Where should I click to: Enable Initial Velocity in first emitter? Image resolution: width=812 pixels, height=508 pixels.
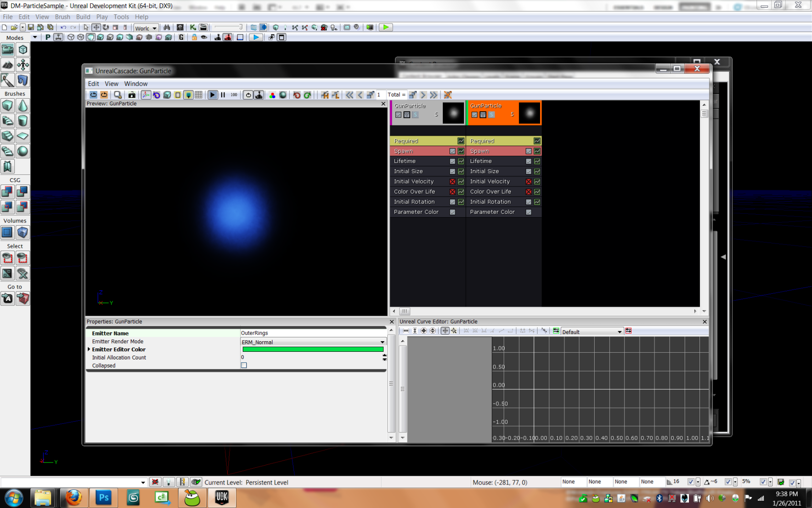click(452, 182)
